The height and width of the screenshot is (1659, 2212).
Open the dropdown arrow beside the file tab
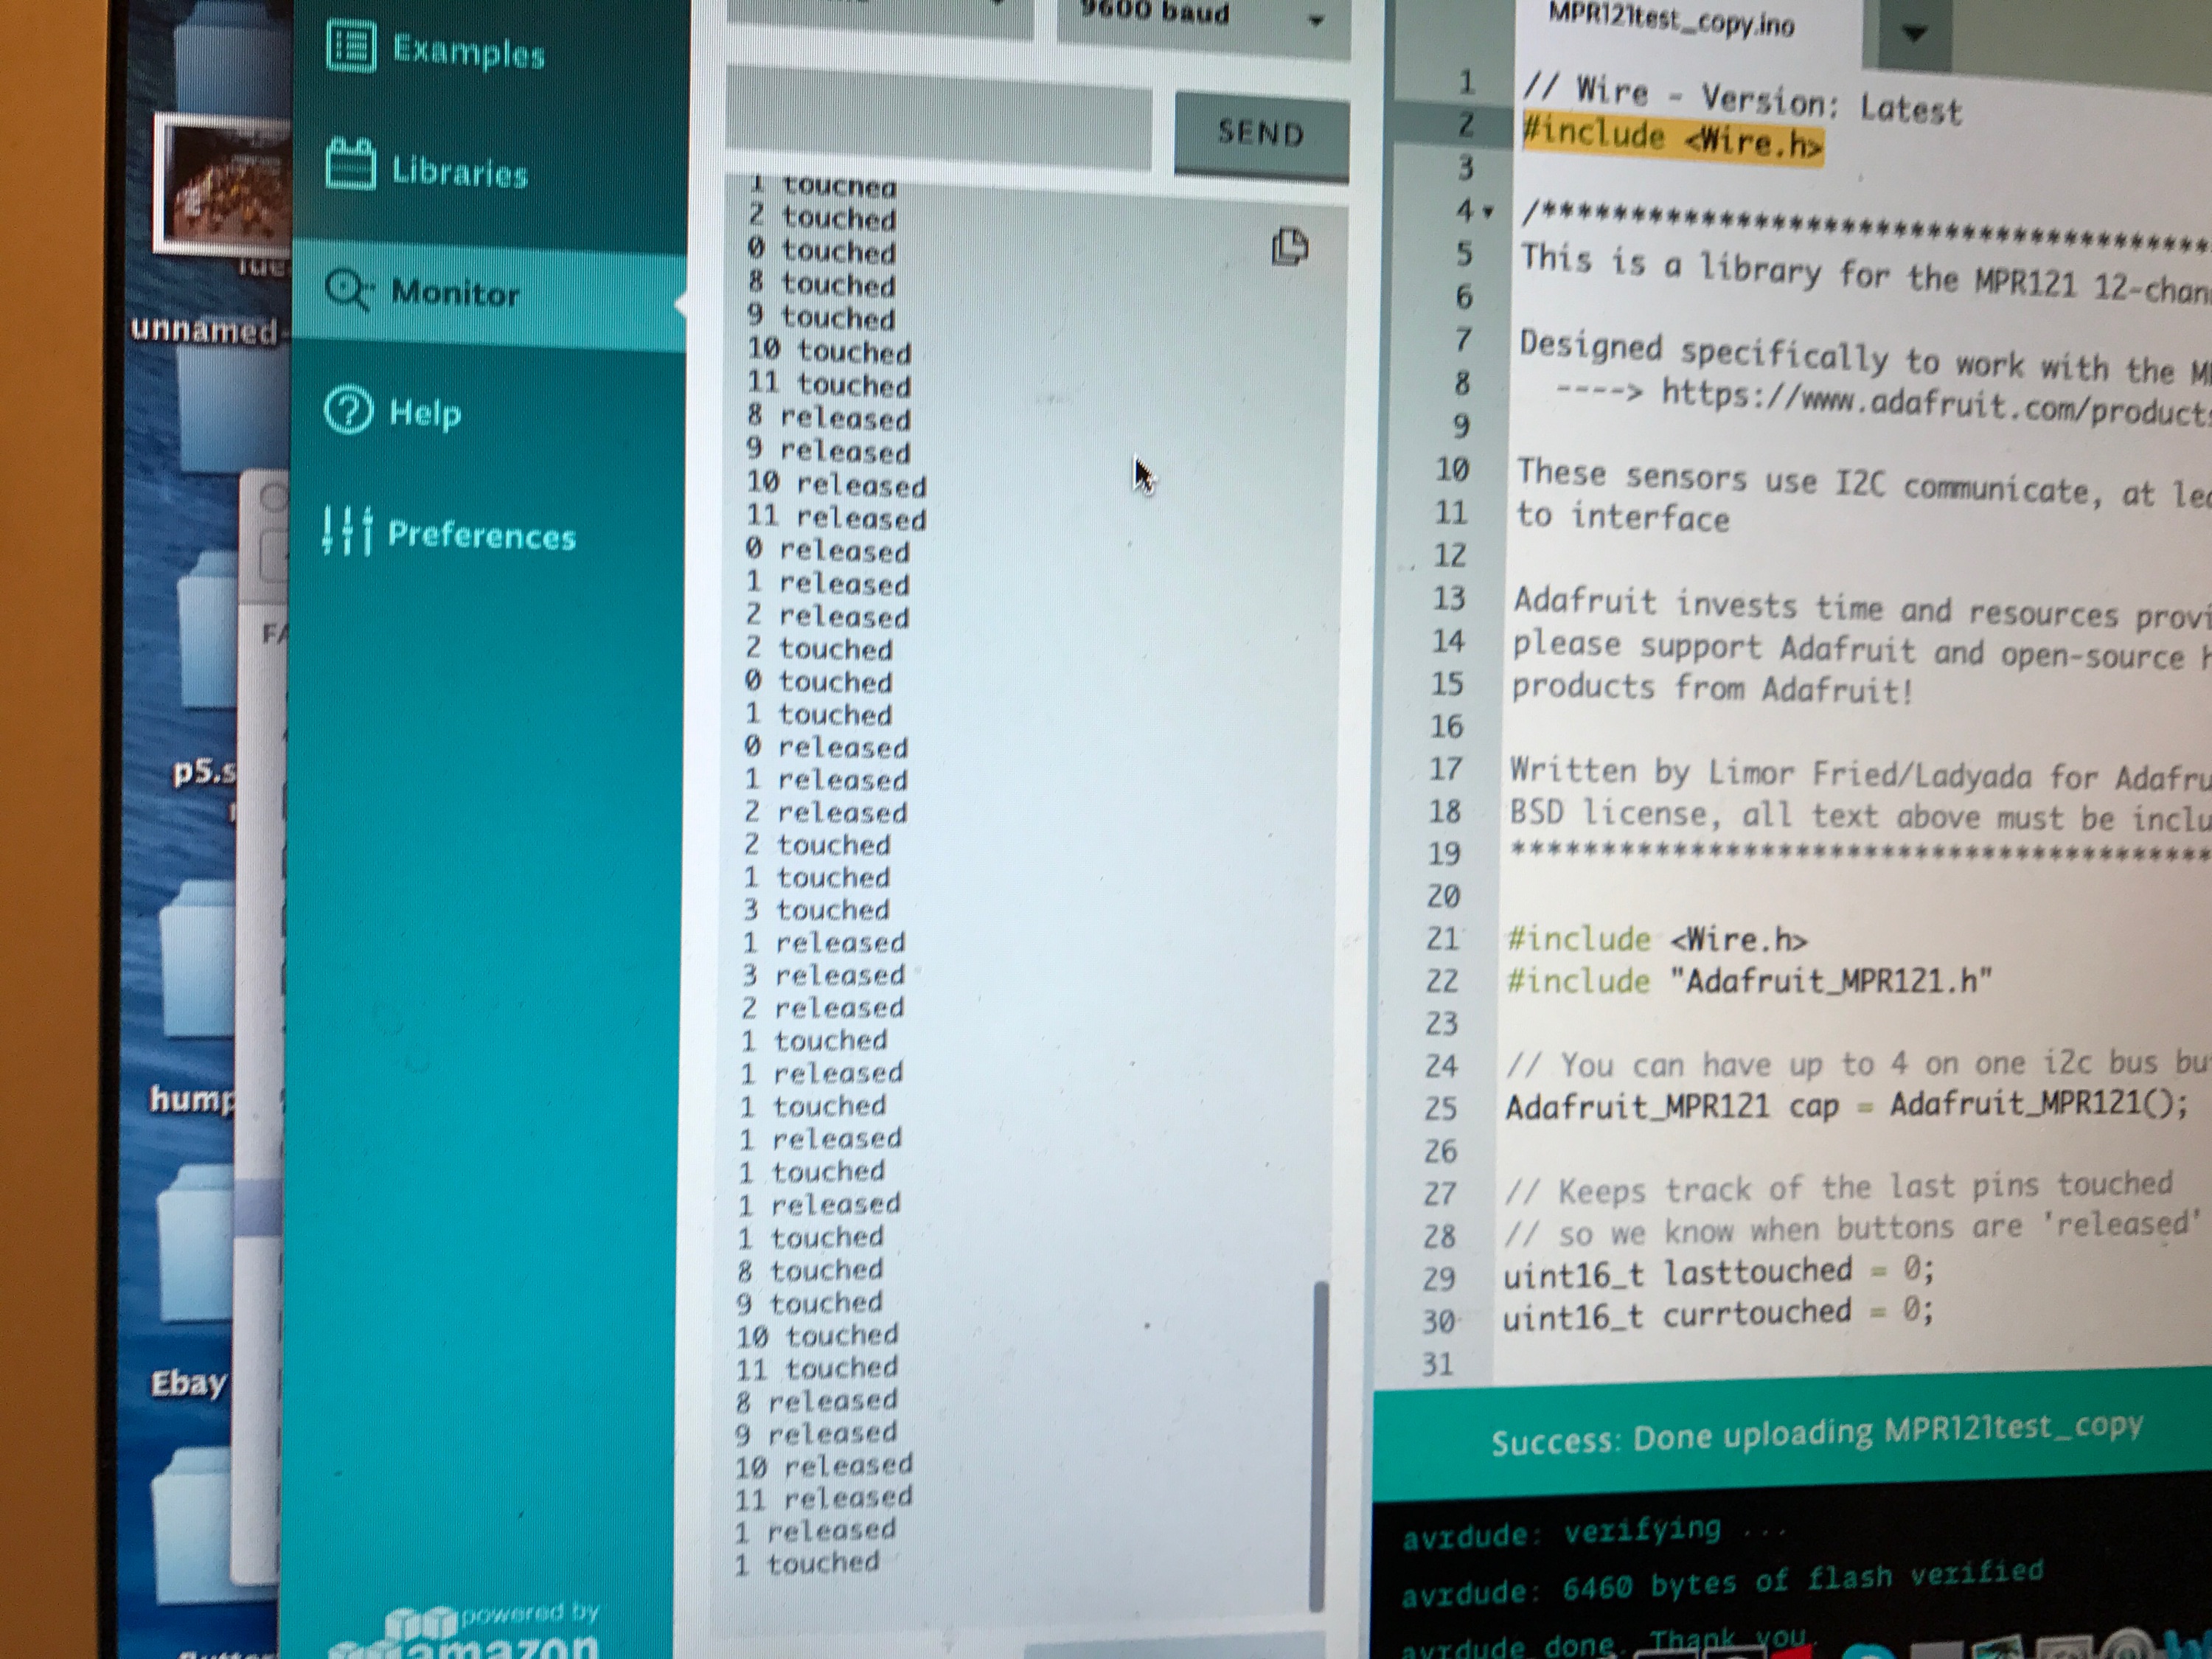click(1913, 33)
